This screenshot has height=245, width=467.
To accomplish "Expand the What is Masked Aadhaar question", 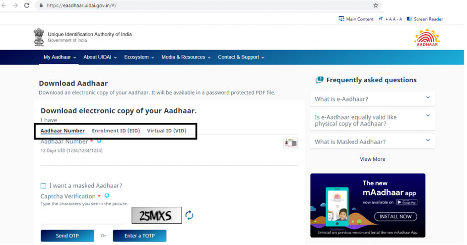I will tap(373, 142).
